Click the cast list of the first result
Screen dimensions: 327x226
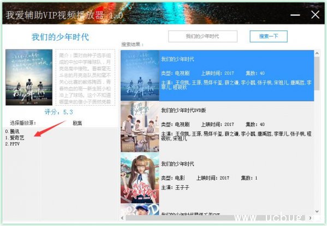click(236, 85)
